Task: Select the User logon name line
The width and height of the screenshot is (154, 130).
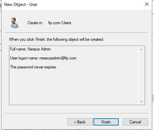Action: pyautogui.click(x=43, y=58)
